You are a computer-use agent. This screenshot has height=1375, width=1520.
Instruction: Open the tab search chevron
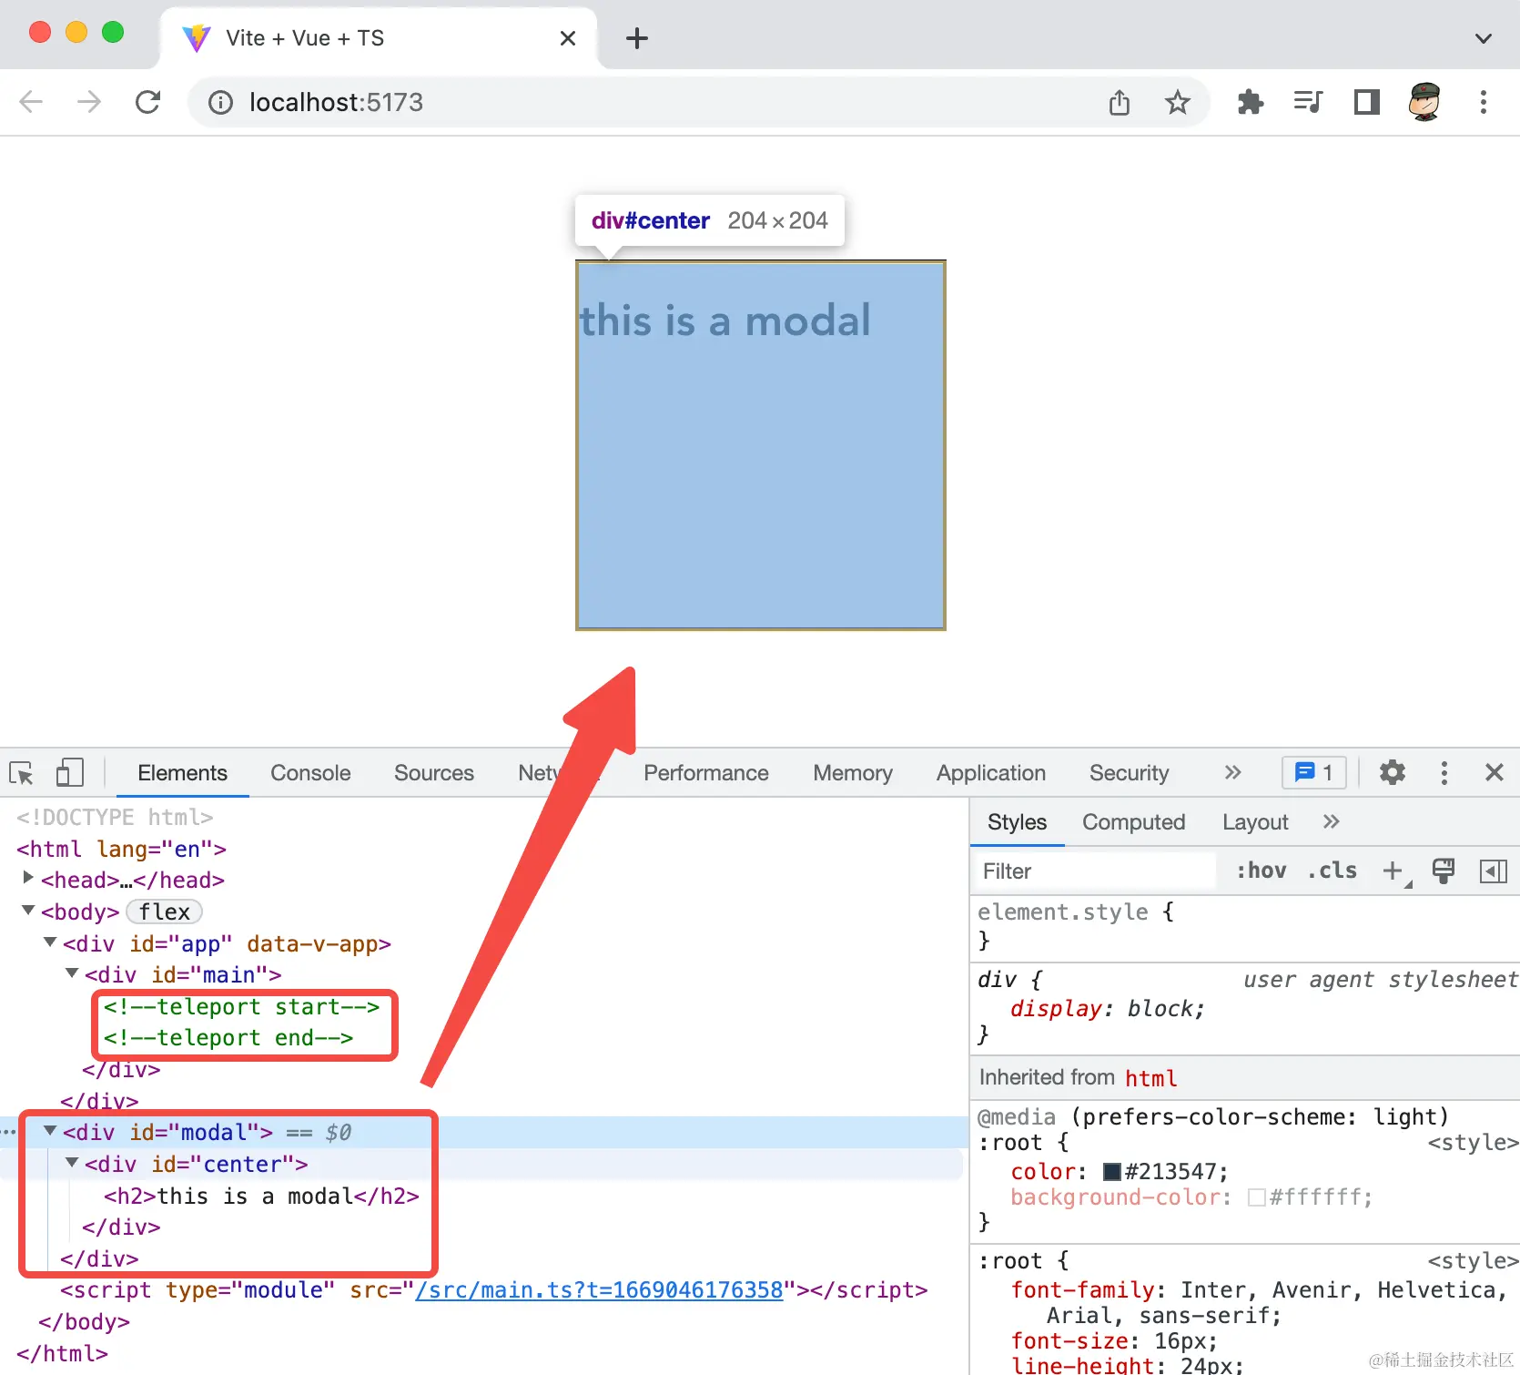pos(1484,38)
